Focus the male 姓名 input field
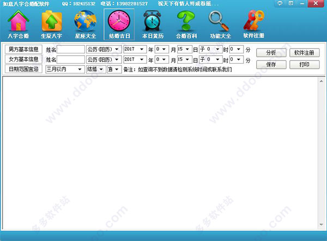 pos(71,50)
